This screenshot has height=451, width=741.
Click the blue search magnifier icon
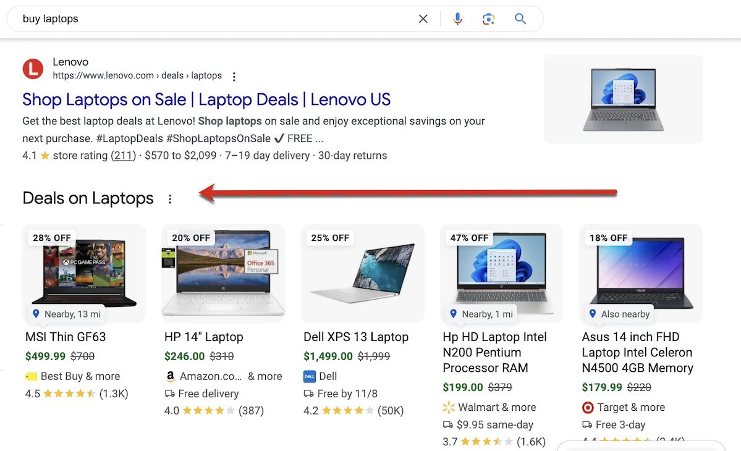(x=520, y=19)
